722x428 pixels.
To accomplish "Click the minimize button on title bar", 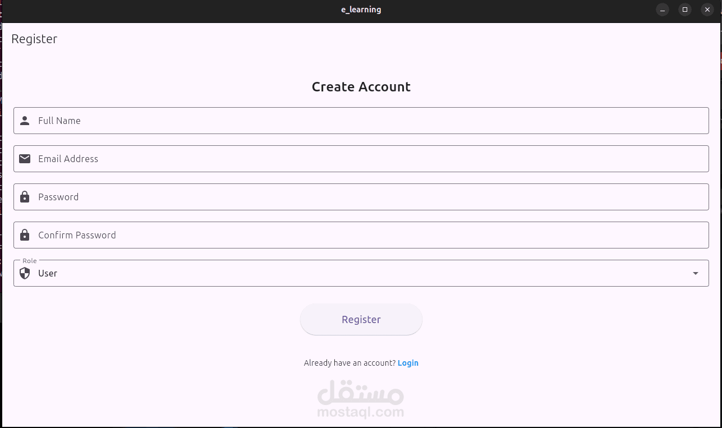I will click(663, 10).
